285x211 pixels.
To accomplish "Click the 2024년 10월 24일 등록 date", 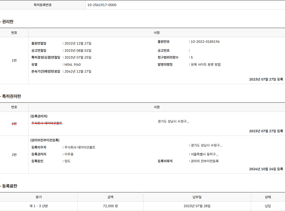I will (x=266, y=169).
